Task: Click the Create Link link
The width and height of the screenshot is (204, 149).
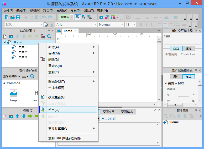Action: pos(189,54)
